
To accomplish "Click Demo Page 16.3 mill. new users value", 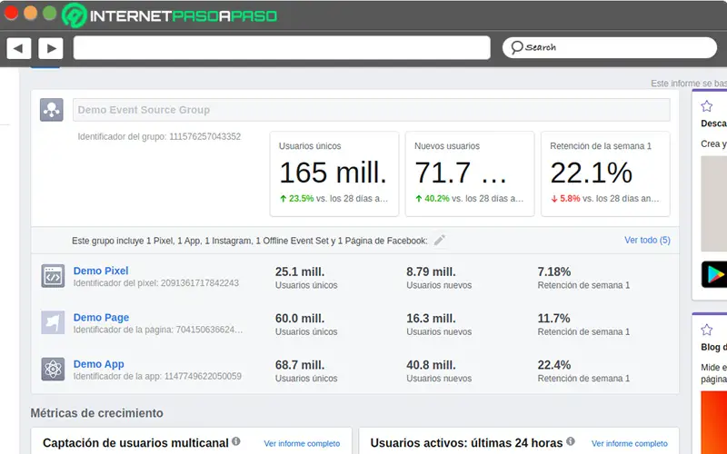I will point(431,319).
